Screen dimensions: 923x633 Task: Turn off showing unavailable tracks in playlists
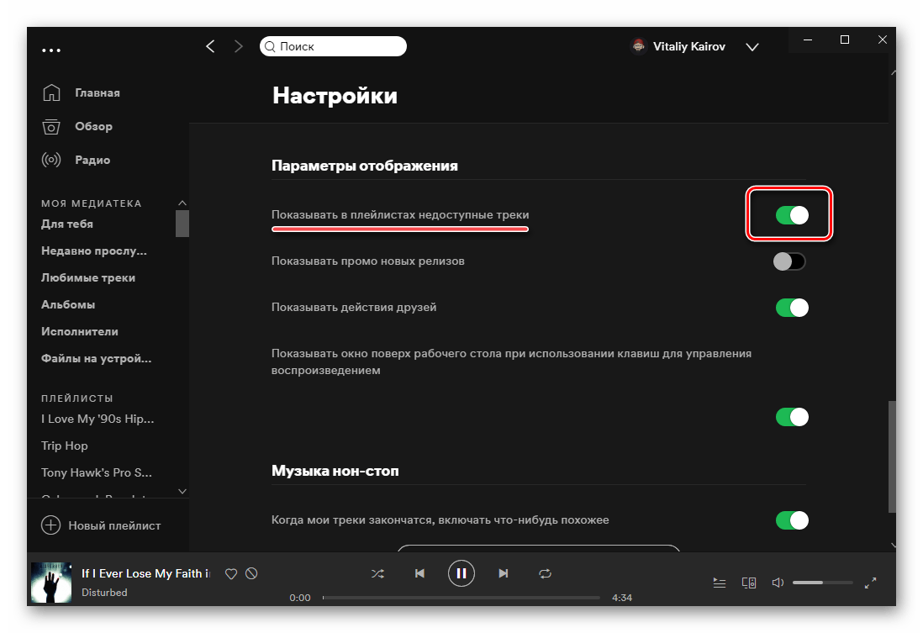[x=791, y=215]
